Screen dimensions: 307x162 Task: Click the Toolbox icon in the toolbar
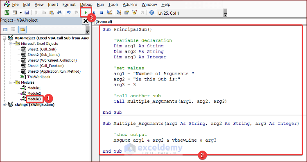pos(142,13)
